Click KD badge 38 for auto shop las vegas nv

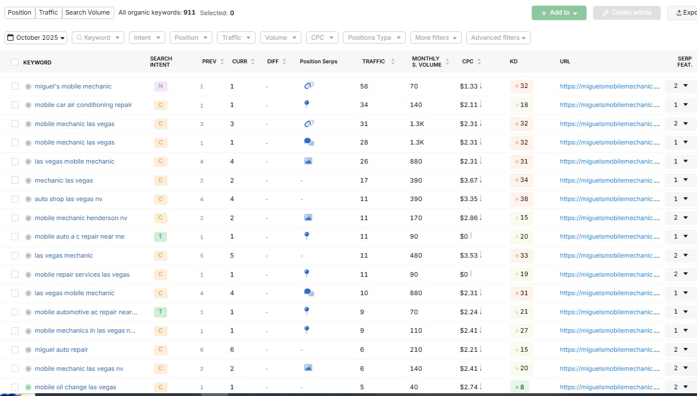[x=521, y=199]
